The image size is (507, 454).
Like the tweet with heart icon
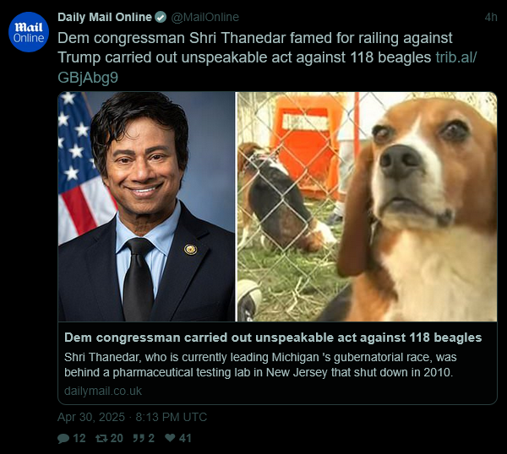click(x=170, y=438)
